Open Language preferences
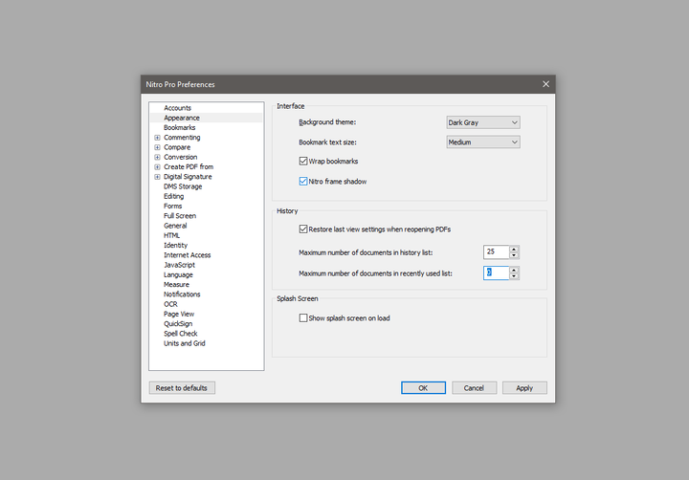The image size is (689, 480). (178, 275)
